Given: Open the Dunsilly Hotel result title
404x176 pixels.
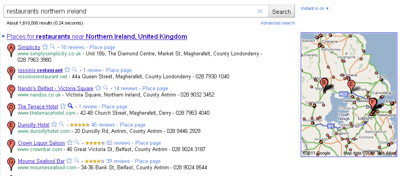Looking at the screenshot, I should point(34,125).
